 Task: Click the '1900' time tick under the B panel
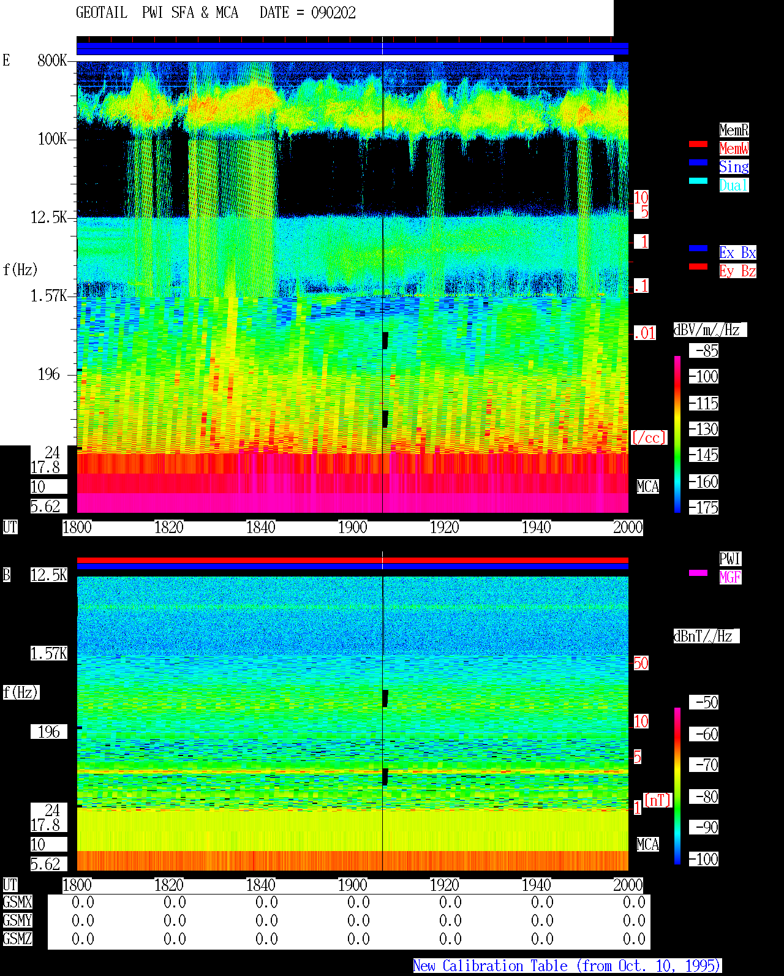[353, 885]
